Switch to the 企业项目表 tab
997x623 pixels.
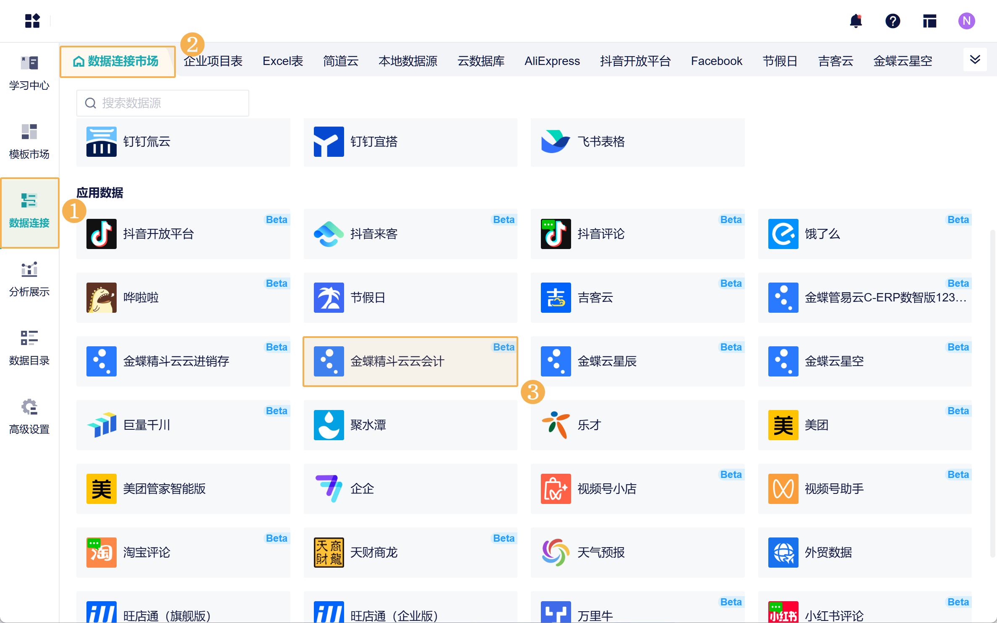213,61
